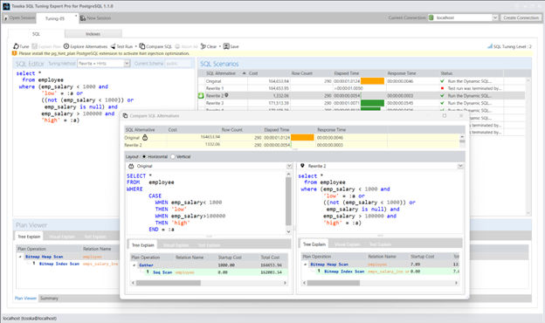Open Text Explain tab under Rewrite 2 pane
545x323 pixels.
point(380,244)
